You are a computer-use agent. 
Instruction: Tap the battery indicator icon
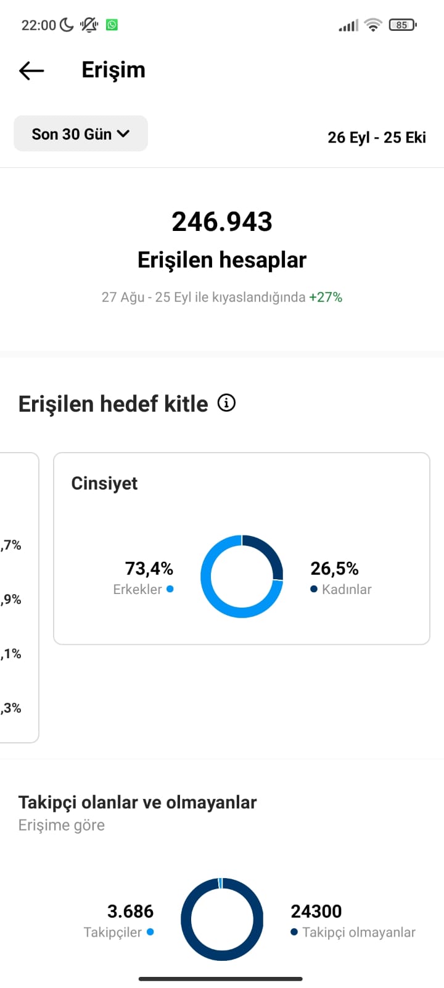403,25
